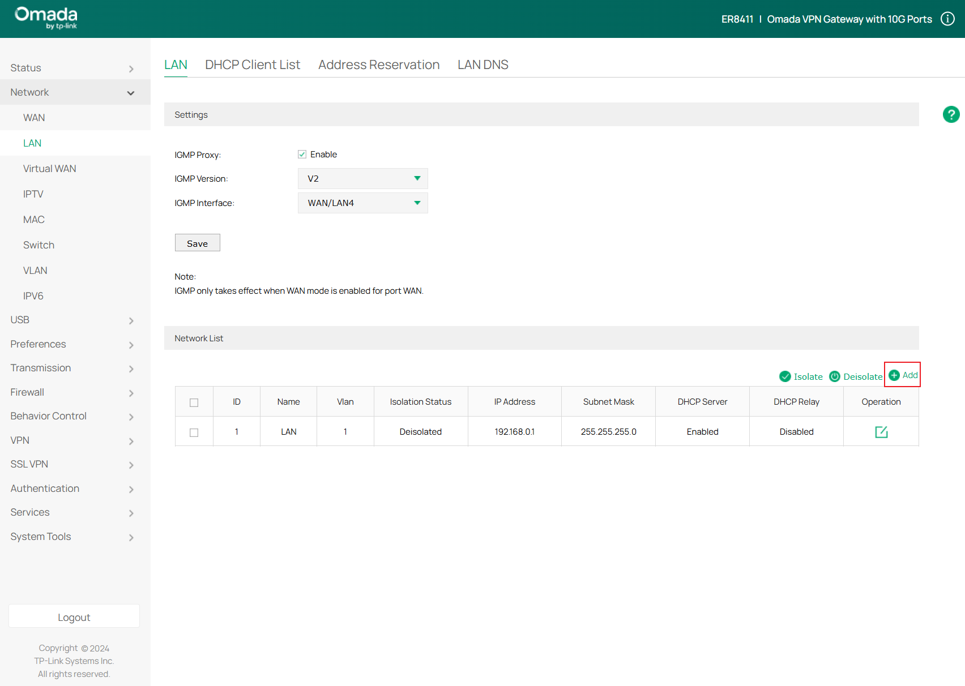Screen dimensions: 965x686
Task: Open the device info panel via the info icon
Action: tap(947, 19)
